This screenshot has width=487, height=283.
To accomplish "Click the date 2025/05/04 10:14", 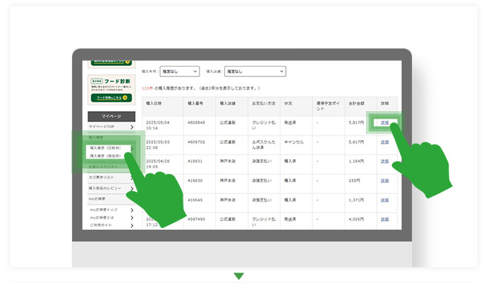I will coord(158,125).
